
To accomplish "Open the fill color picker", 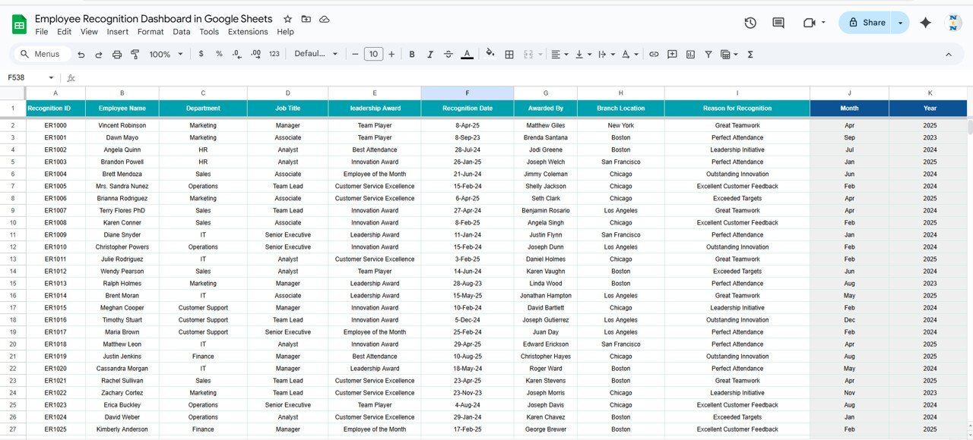I will [x=490, y=55].
